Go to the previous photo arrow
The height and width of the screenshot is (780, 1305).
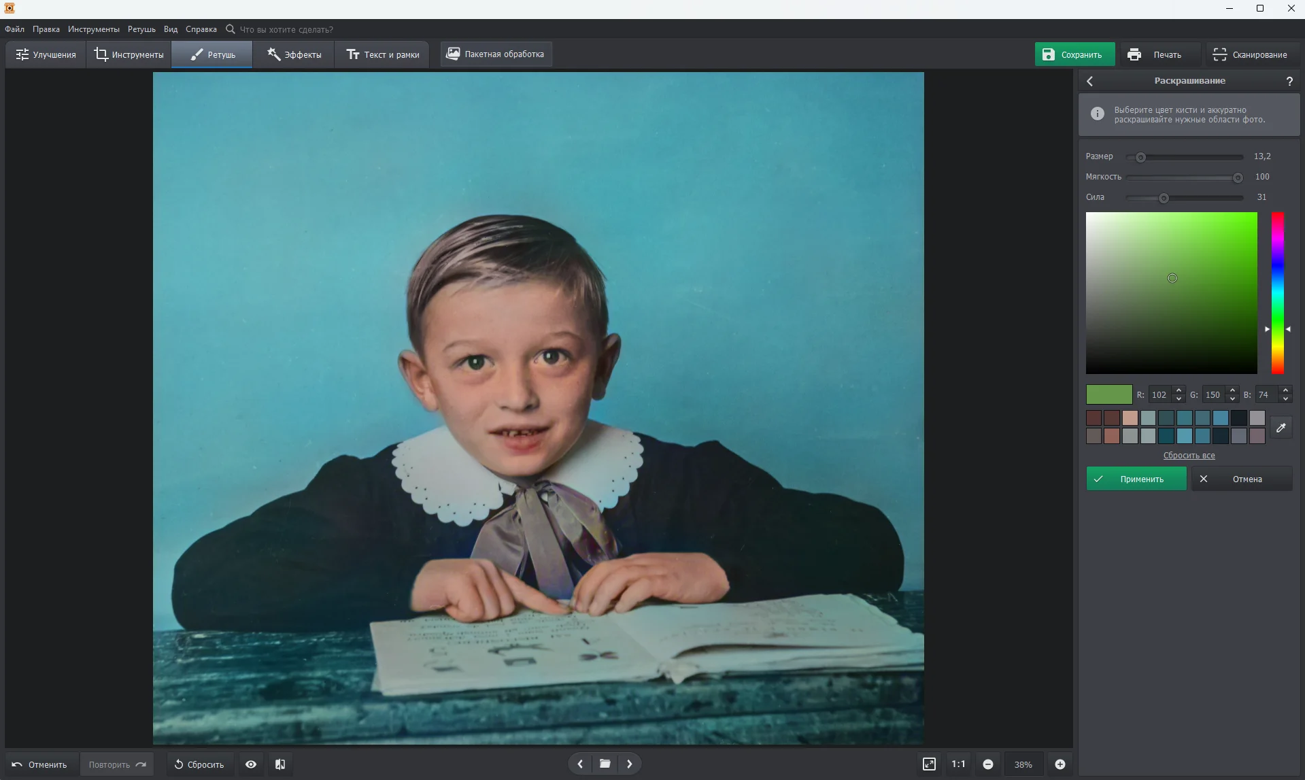point(580,764)
